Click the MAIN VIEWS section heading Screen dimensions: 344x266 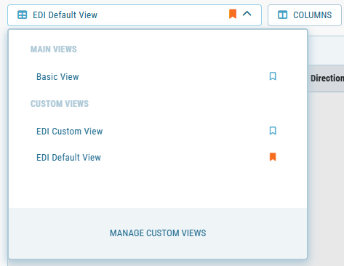(54, 49)
